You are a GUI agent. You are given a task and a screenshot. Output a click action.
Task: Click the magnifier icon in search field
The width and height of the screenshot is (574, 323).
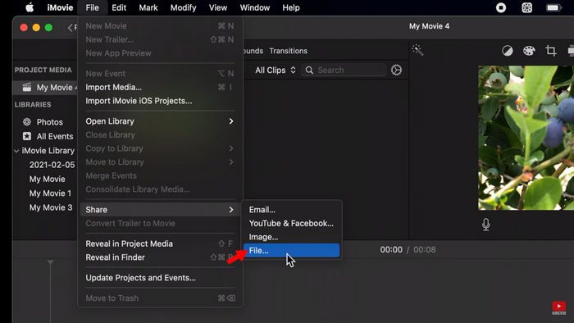tap(309, 70)
